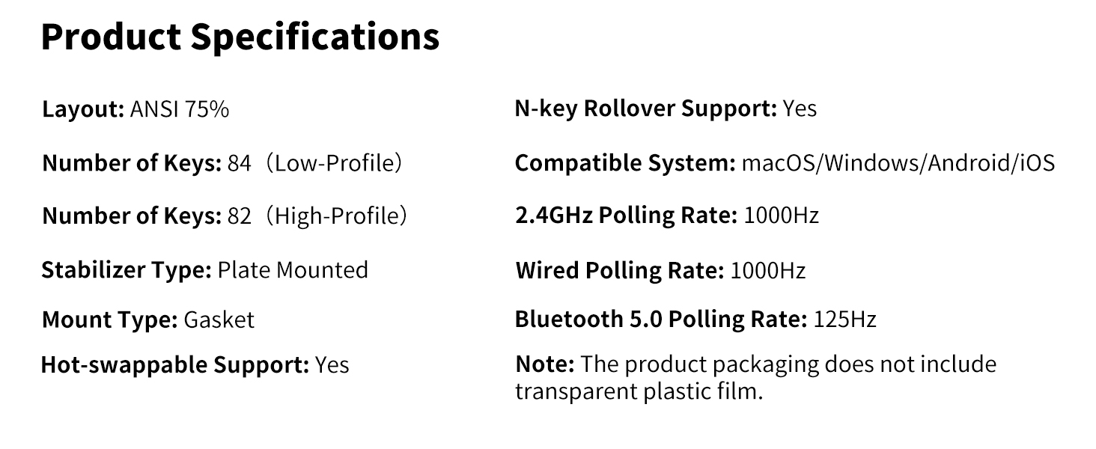Click the 84 (Low-Profile) key count

click(x=315, y=163)
